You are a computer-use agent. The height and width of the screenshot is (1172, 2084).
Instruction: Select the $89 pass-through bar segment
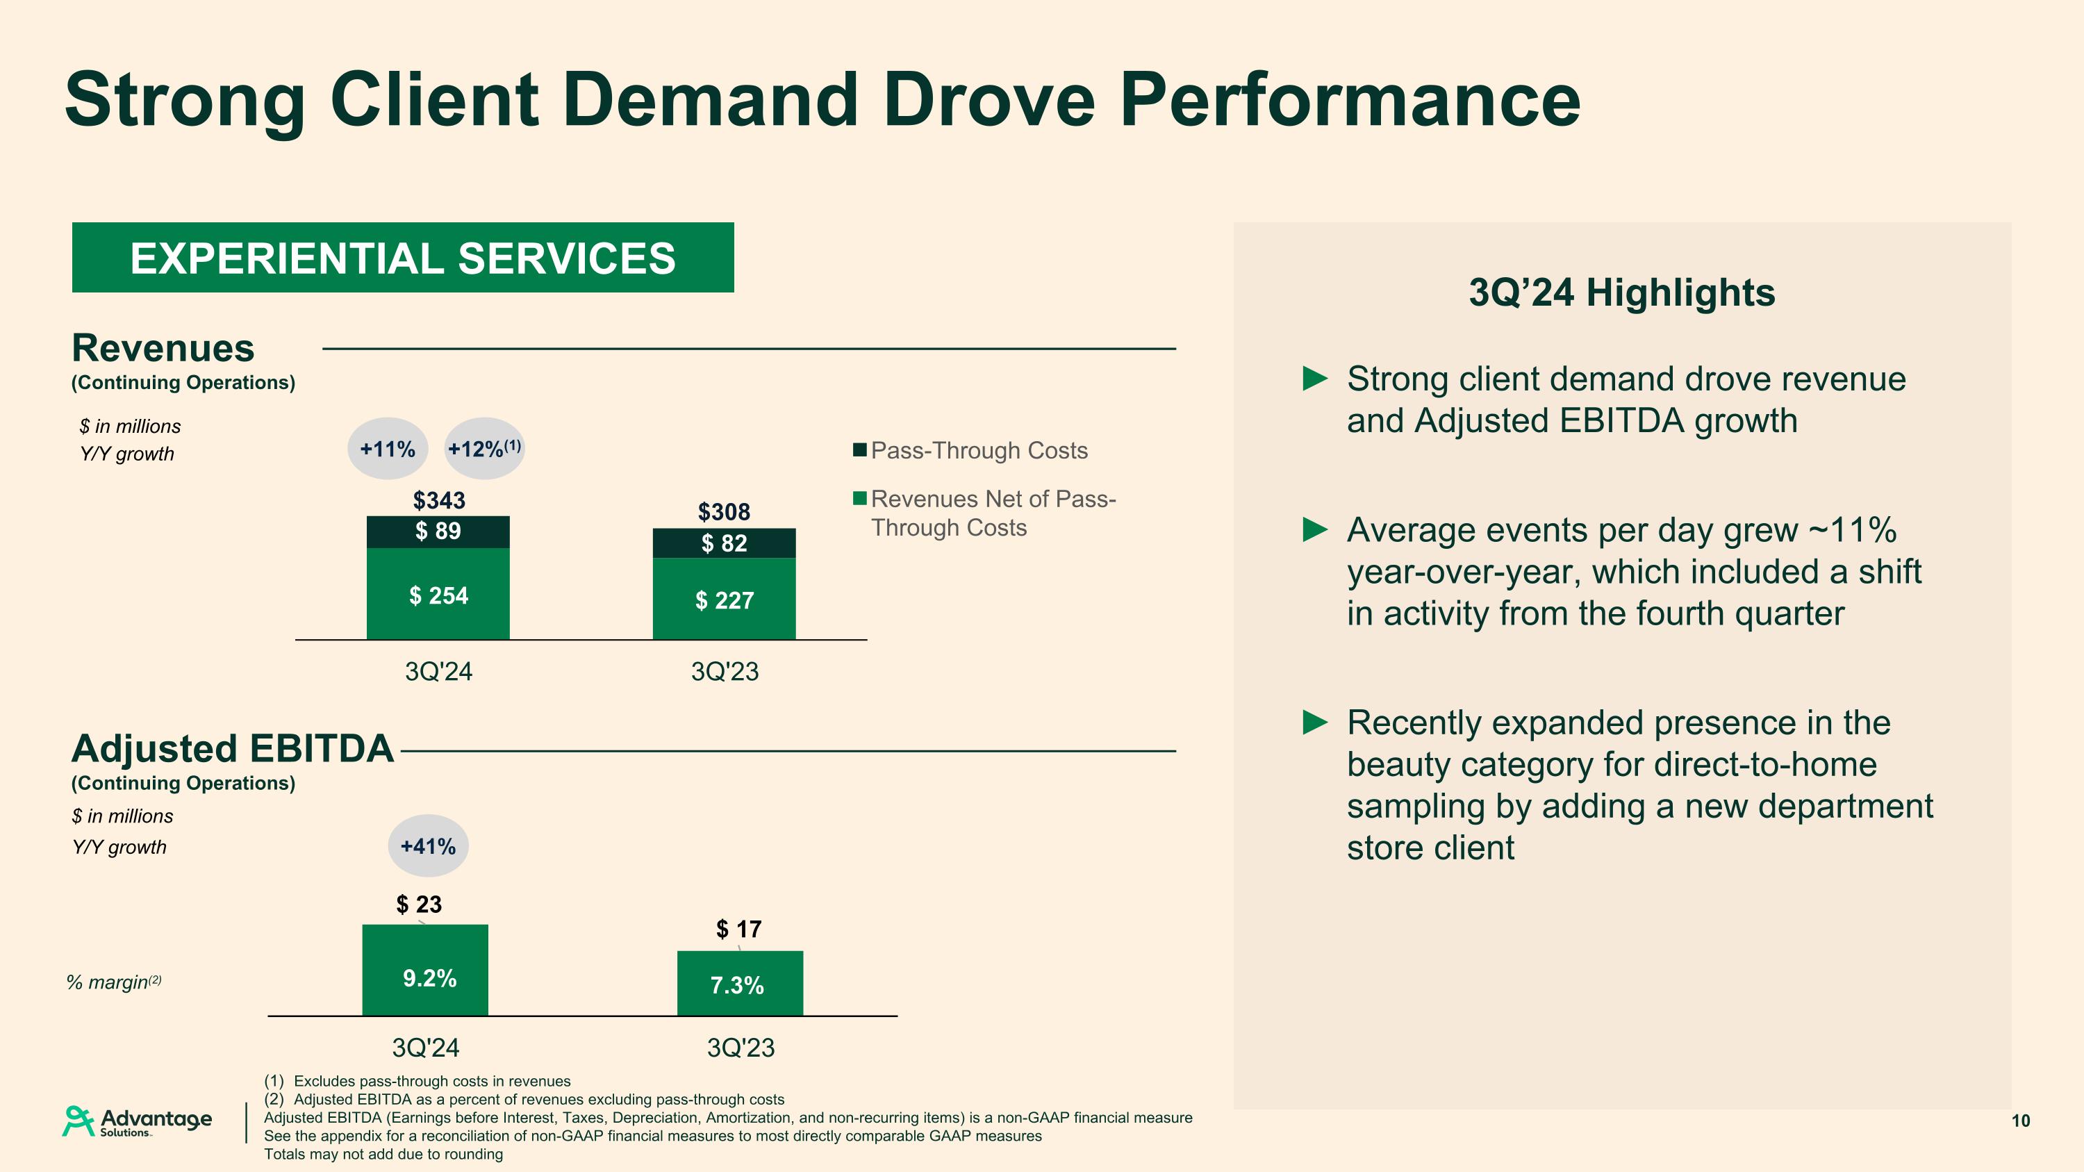(438, 531)
